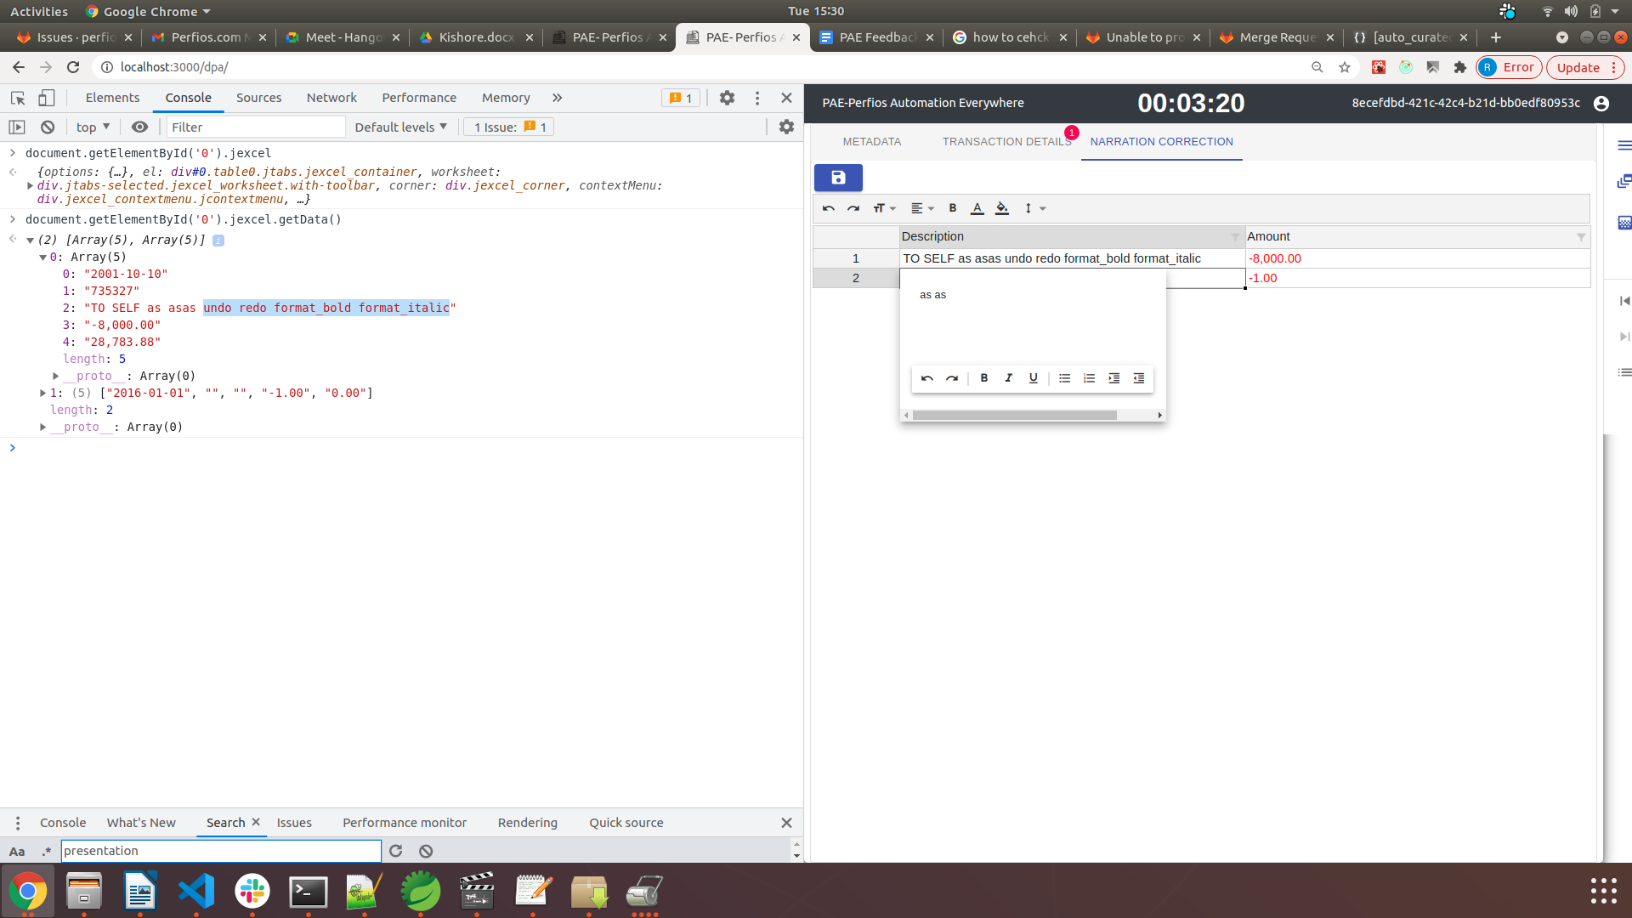The width and height of the screenshot is (1632, 918).
Task: Select the skip-to-first record icon on right sidebar
Action: coord(1624,301)
